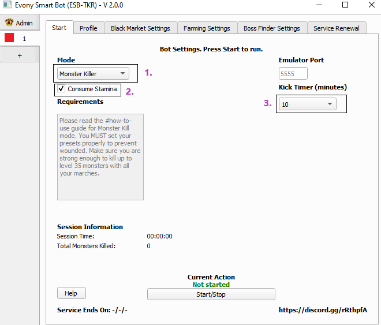The height and width of the screenshot is (325, 381).
Task: Click the Session Time value 00:00:00
Action: 159,236
